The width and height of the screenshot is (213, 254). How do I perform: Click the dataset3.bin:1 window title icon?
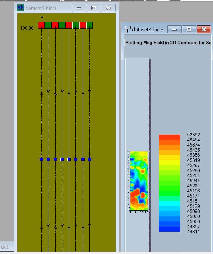click(x=21, y=8)
